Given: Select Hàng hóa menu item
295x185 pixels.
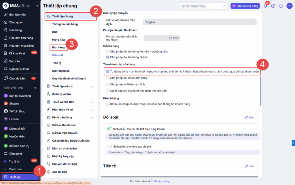Looking at the screenshot, I should pos(58,40).
